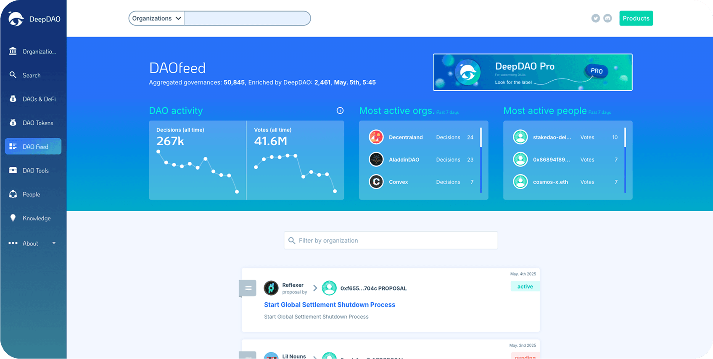Click the Decentraland logo icon
713x359 pixels.
[376, 137]
